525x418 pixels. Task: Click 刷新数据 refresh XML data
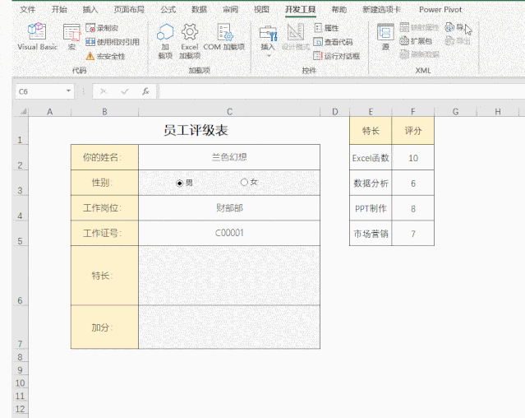tap(419, 54)
